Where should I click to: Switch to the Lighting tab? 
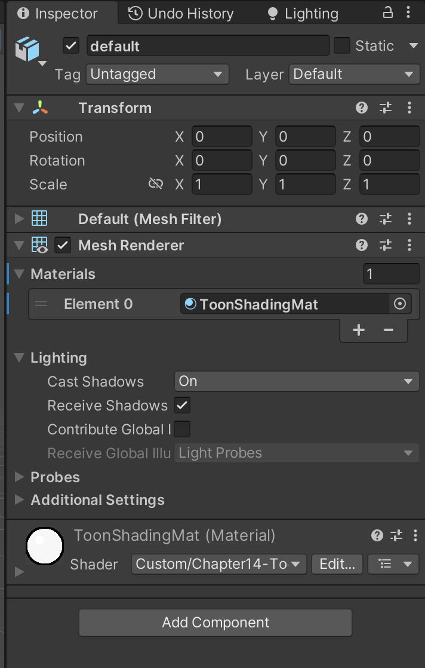(x=303, y=13)
